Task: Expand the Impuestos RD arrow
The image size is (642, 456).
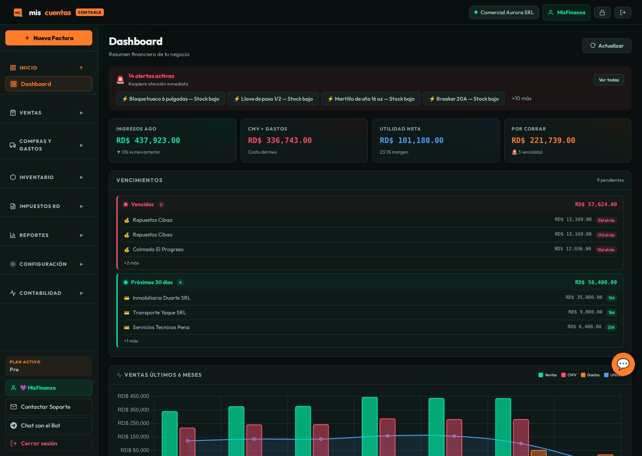Action: click(81, 206)
